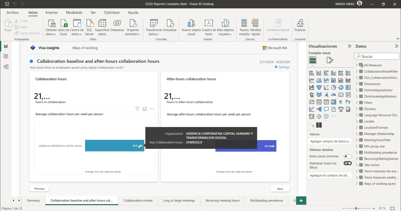Viewport: 401px width, 211px height.
Task: Open Obtener datos dropdown
Action: click(51, 32)
